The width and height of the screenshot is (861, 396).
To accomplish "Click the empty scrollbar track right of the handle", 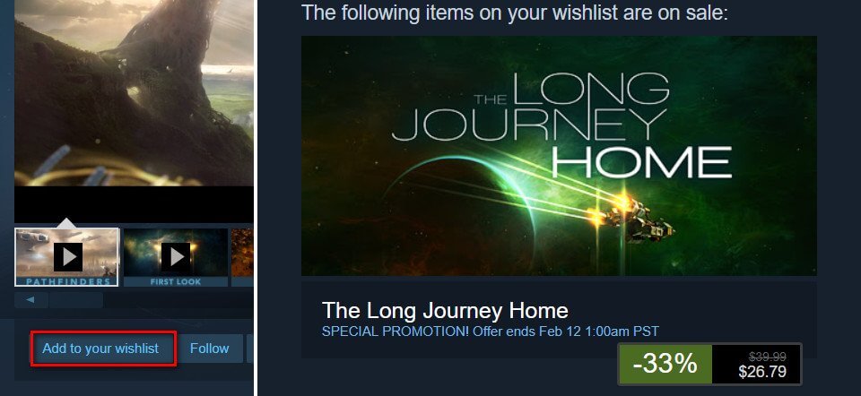I will (x=178, y=299).
